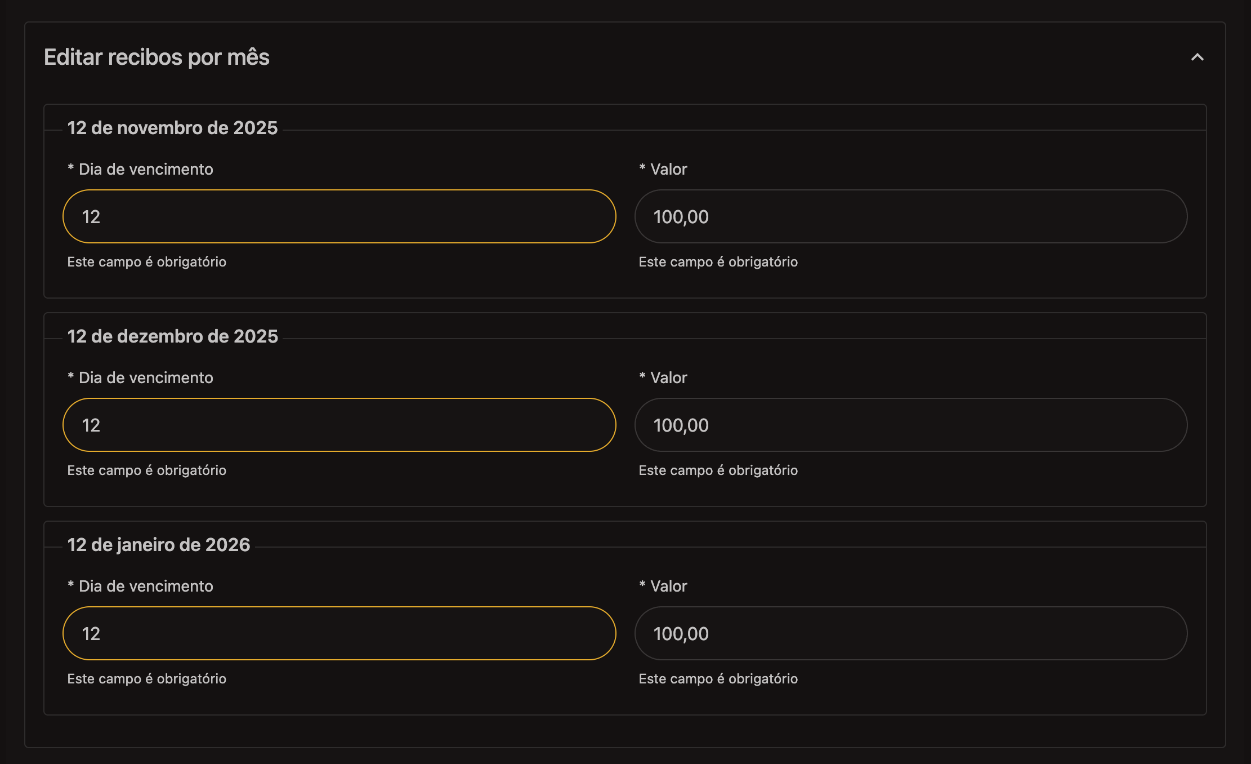The height and width of the screenshot is (764, 1251).
Task: Click November's Valor label
Action: pyautogui.click(x=668, y=169)
